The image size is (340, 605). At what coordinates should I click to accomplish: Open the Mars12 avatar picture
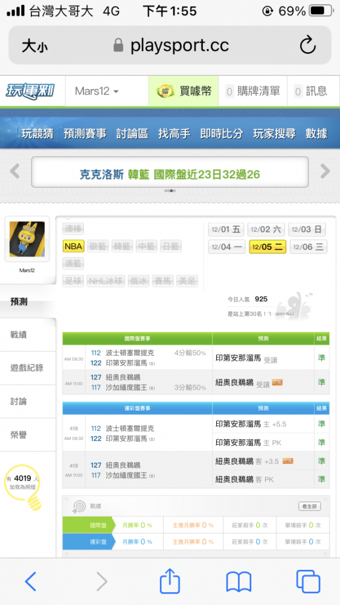(27, 239)
